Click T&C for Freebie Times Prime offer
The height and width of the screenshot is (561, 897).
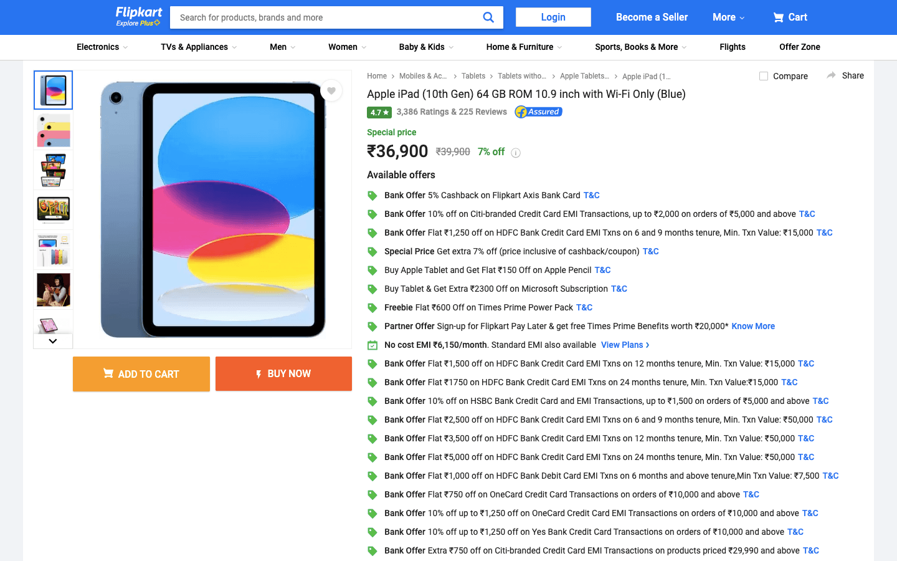(584, 307)
